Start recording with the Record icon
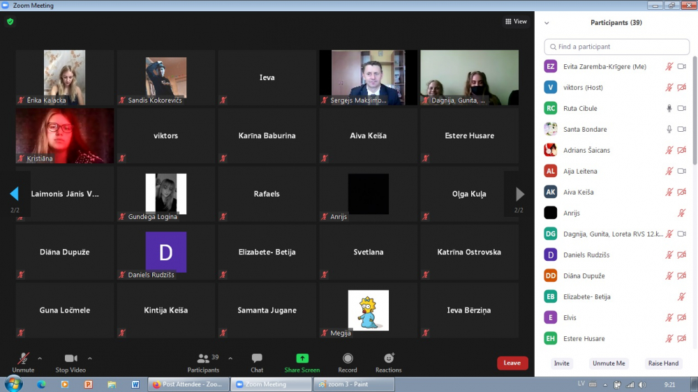Viewport: 698px width, 392px height. pos(348,359)
